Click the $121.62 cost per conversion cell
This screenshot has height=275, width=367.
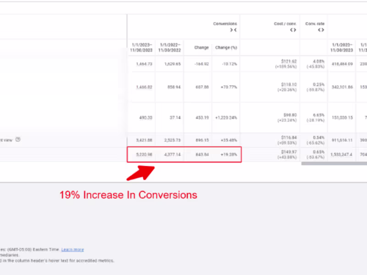(289, 61)
